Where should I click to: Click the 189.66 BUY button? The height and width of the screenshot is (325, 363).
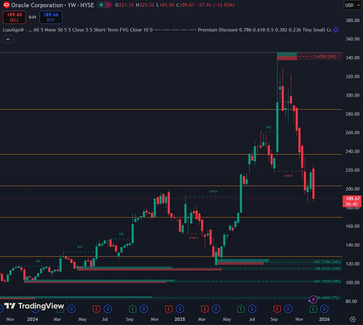[51, 17]
